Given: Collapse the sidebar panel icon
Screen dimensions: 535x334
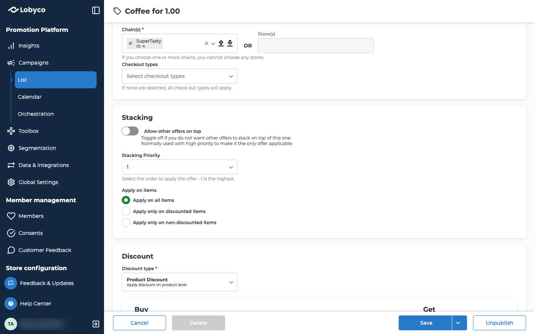Looking at the screenshot, I should 96,10.
